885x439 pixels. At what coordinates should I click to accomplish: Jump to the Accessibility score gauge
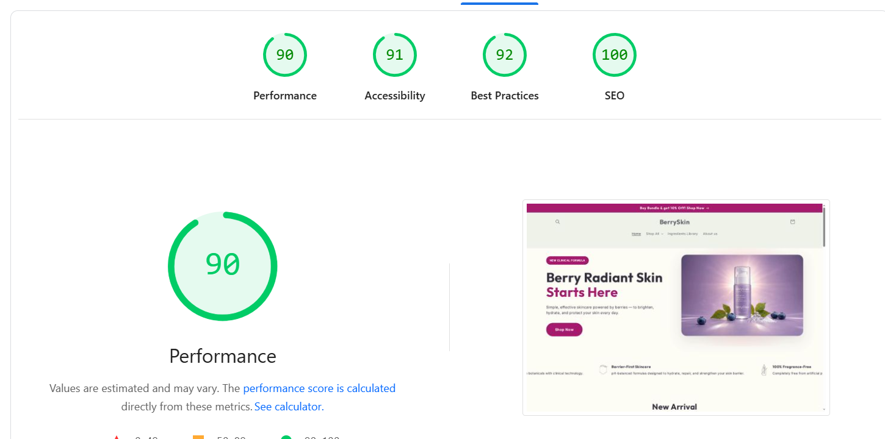[395, 55]
